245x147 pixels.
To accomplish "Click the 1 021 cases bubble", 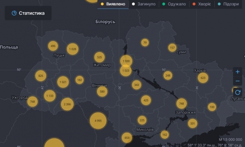I will (63, 82).
